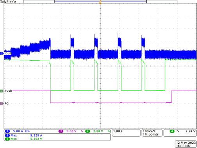Click the channel 4 trigger source badge
The image size is (197, 148).
point(172,131)
